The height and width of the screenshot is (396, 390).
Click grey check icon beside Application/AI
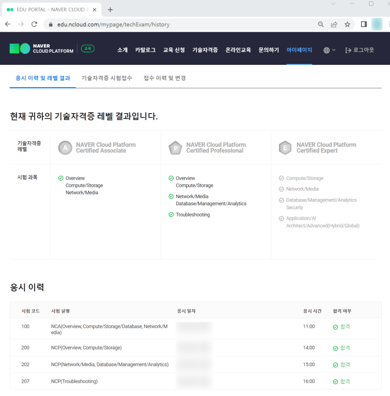[x=281, y=218]
